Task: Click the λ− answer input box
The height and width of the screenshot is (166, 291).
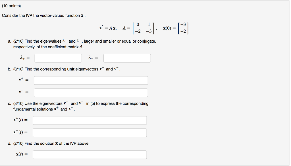Action: [127, 58]
